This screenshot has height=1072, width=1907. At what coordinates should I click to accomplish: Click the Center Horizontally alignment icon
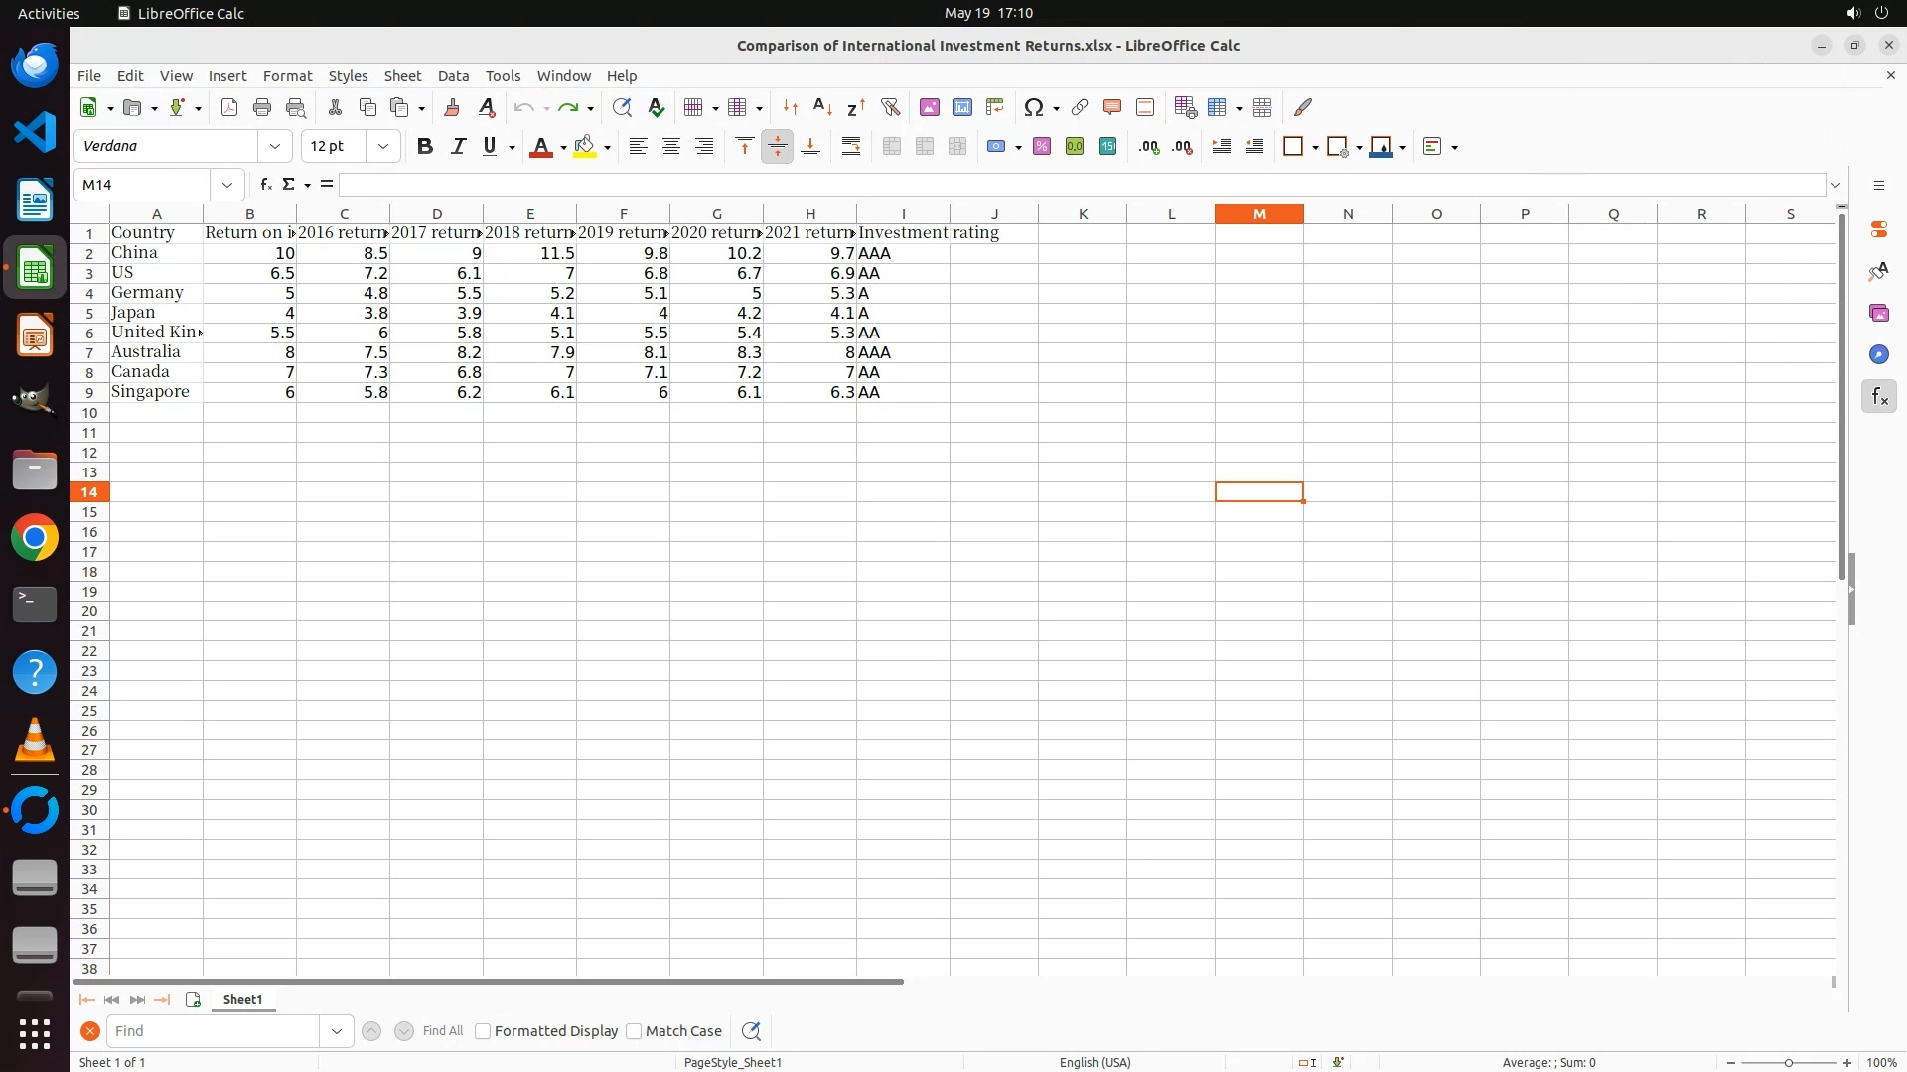coord(671,146)
